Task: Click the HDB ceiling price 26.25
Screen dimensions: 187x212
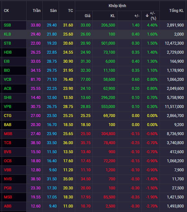Action: point(36,52)
